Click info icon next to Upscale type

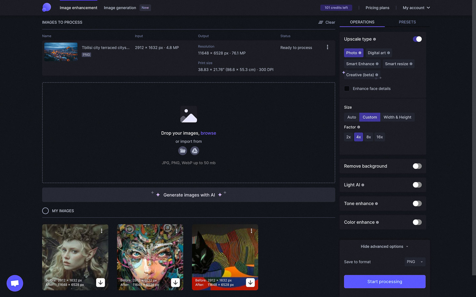point(375,39)
